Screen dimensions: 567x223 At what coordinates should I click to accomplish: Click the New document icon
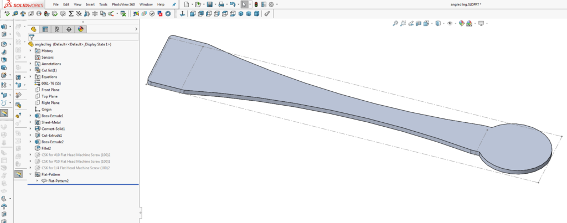(187, 4)
